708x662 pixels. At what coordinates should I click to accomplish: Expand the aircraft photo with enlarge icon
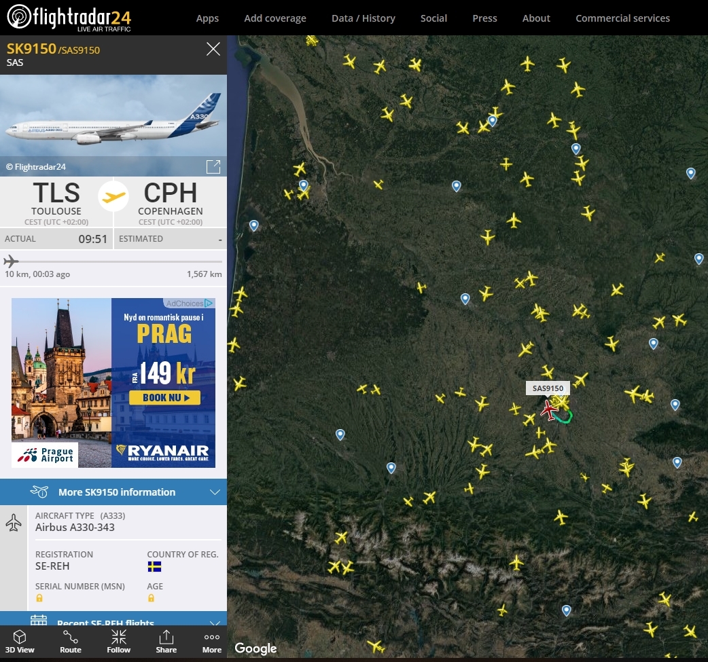click(213, 166)
